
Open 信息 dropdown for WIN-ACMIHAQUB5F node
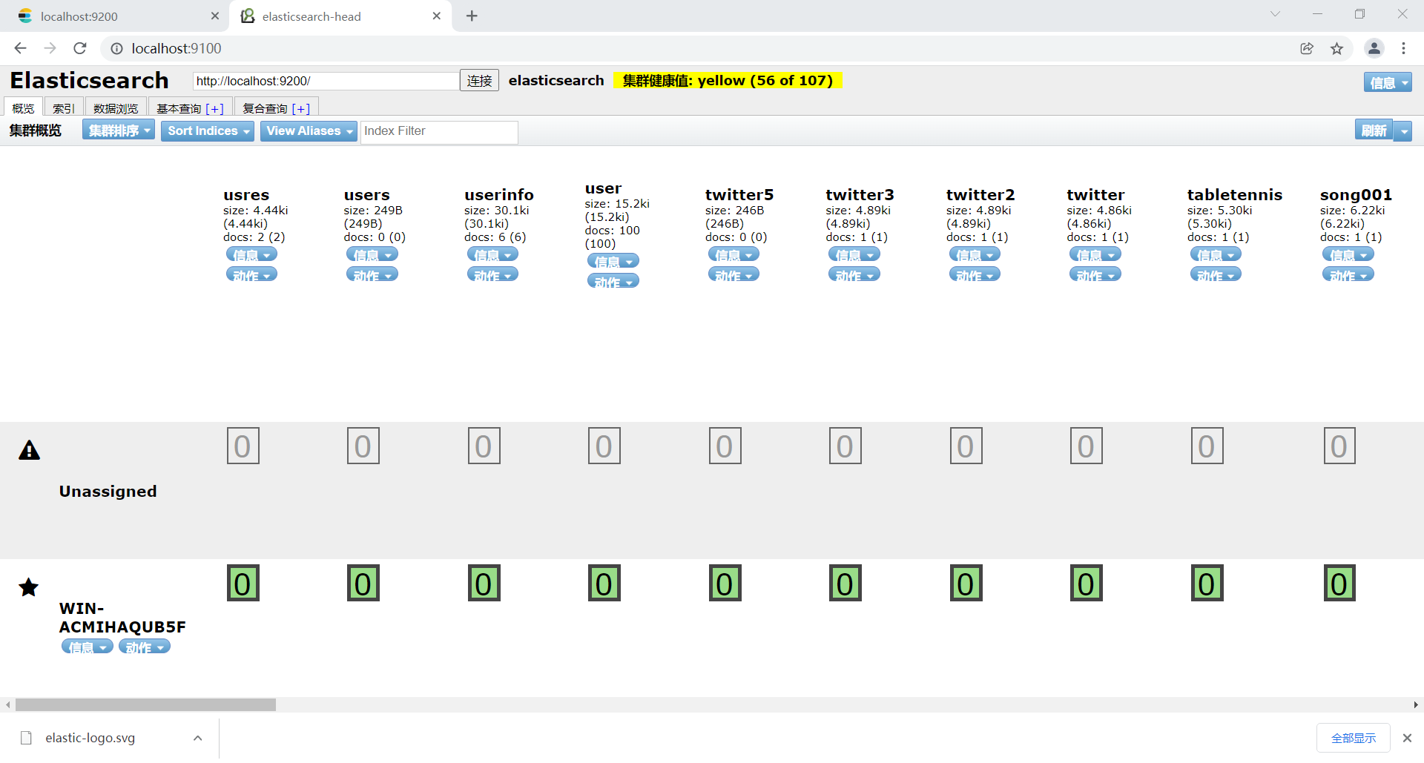[88, 647]
